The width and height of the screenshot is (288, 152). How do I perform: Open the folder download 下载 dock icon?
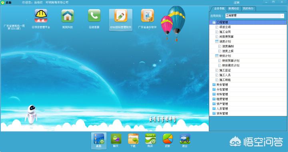coord(133,139)
